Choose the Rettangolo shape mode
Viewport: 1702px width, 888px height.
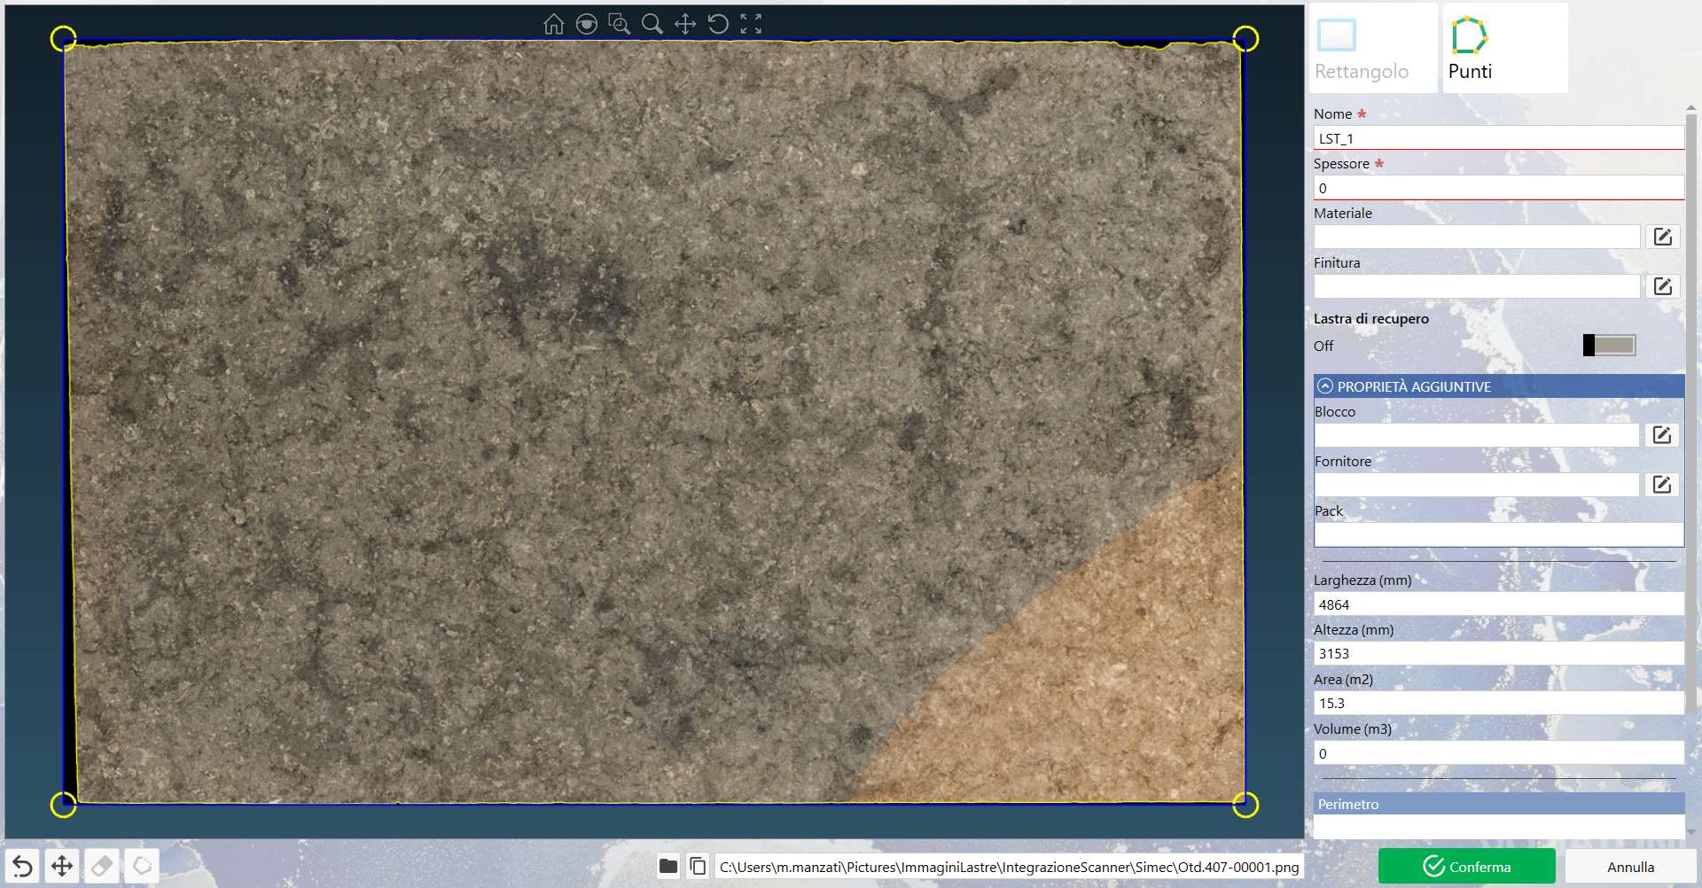(1373, 48)
